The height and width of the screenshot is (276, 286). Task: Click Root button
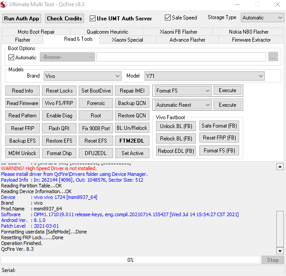tap(96, 116)
